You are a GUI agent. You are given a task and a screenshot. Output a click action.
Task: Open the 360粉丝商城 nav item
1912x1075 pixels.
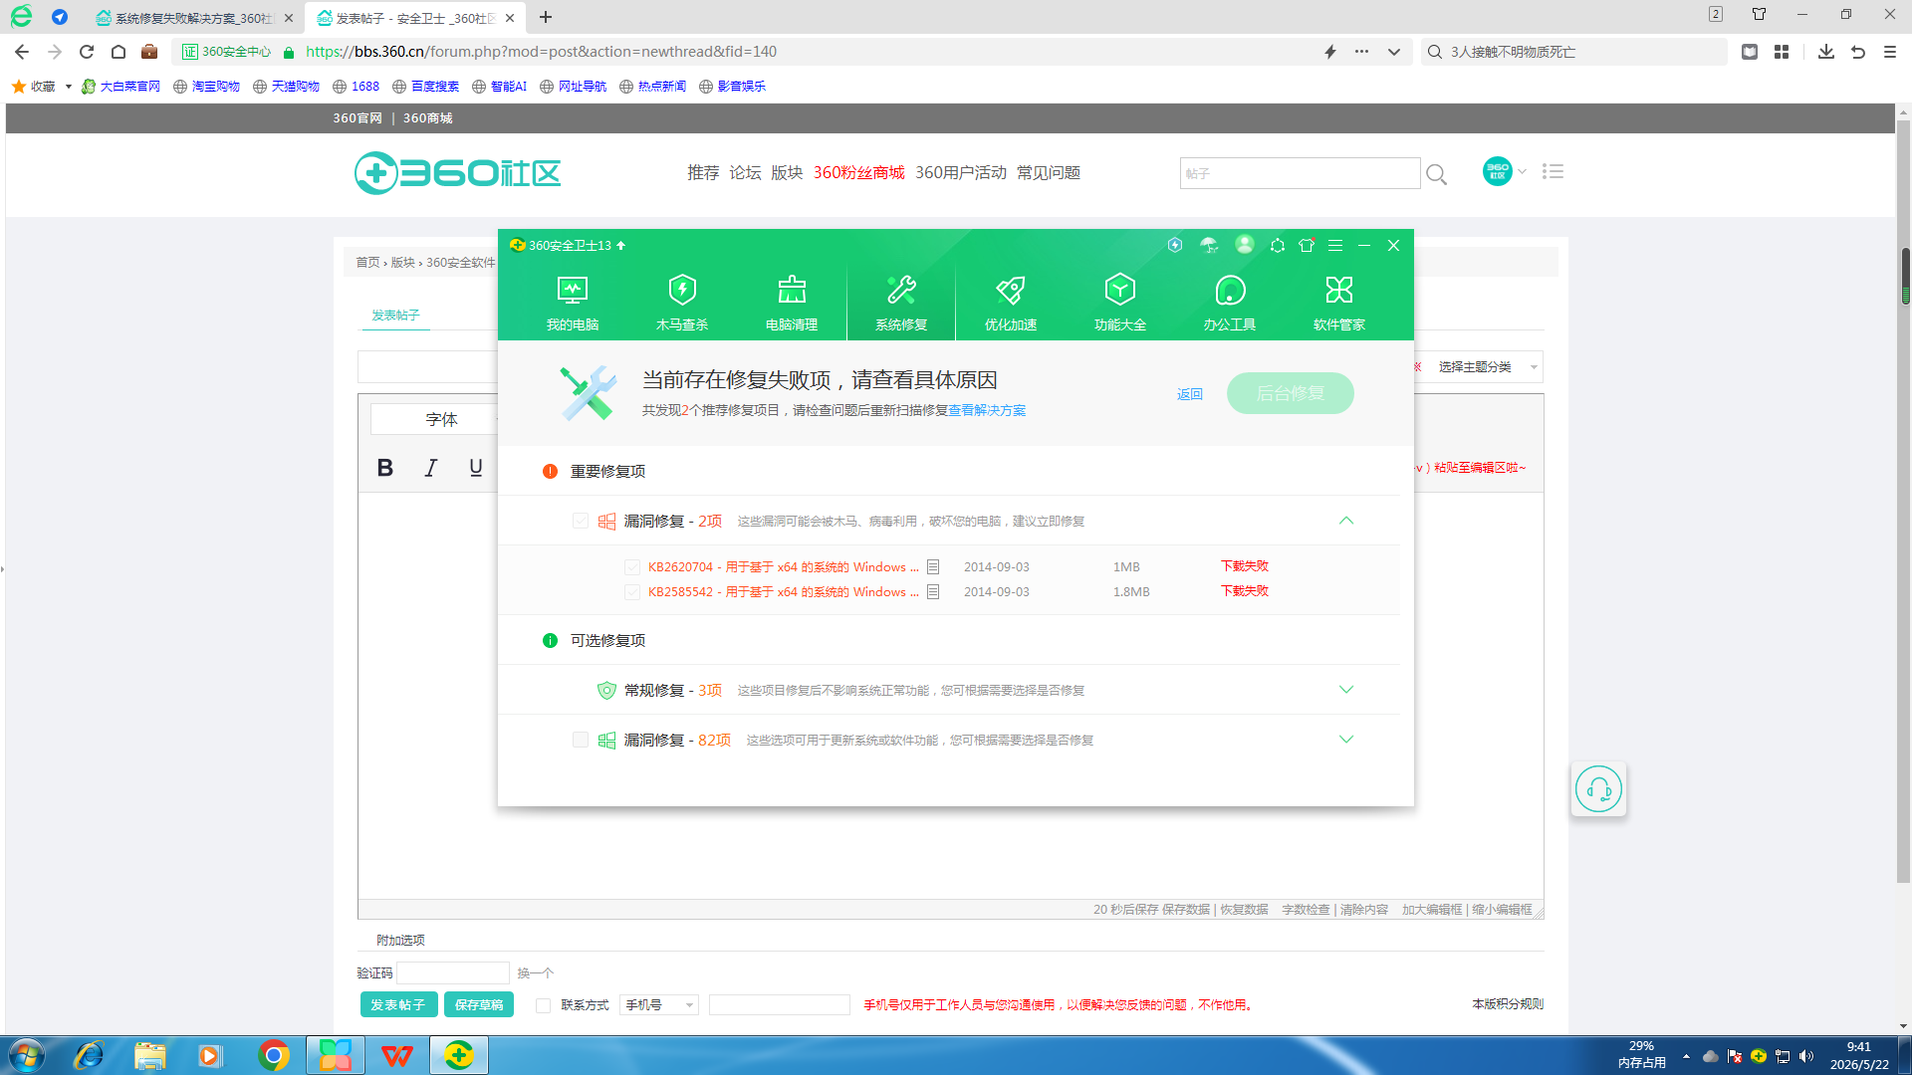[858, 173]
